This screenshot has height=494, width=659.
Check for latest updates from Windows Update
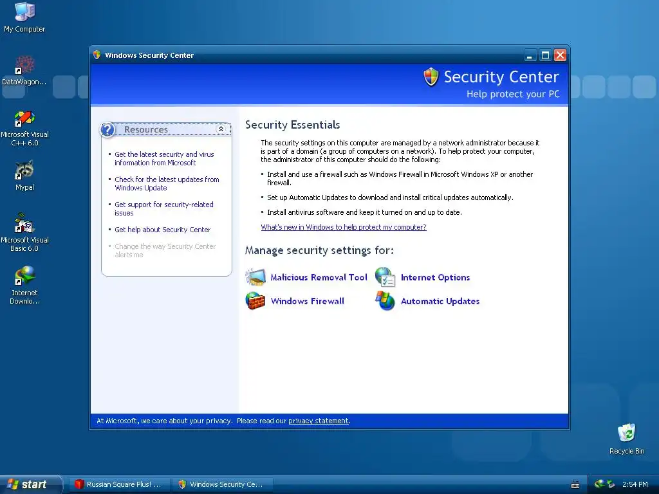click(167, 183)
